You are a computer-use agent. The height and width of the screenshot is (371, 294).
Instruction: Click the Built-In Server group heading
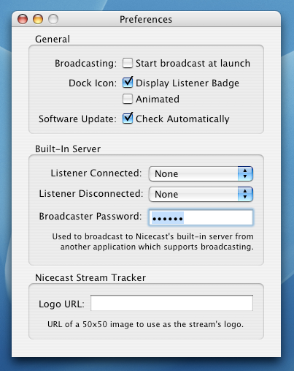click(68, 149)
